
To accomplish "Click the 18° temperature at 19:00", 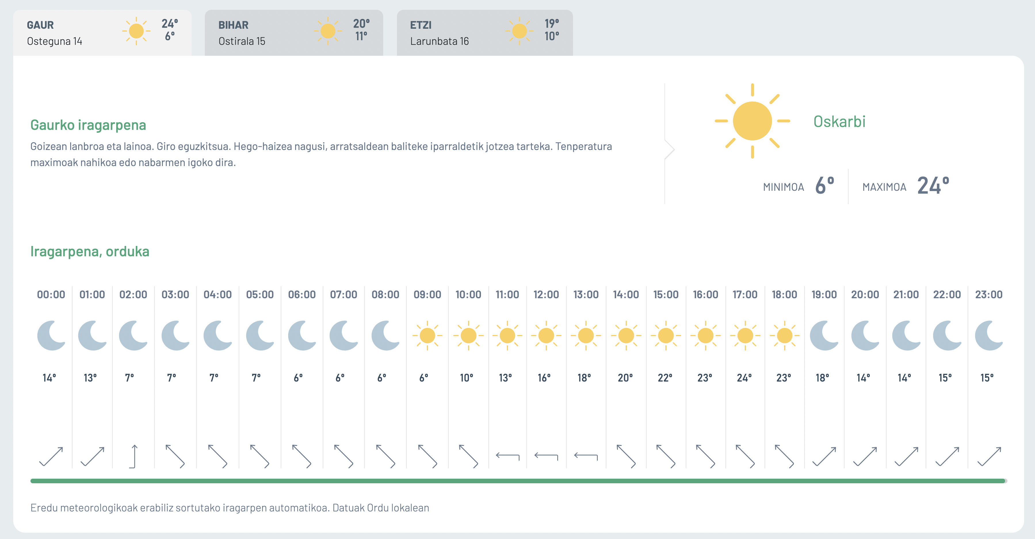I will [x=822, y=378].
